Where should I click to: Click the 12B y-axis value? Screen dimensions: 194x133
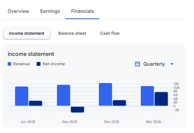[176, 84]
